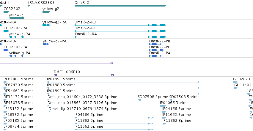Select the CG32302 gene glyph

tap(7, 12)
